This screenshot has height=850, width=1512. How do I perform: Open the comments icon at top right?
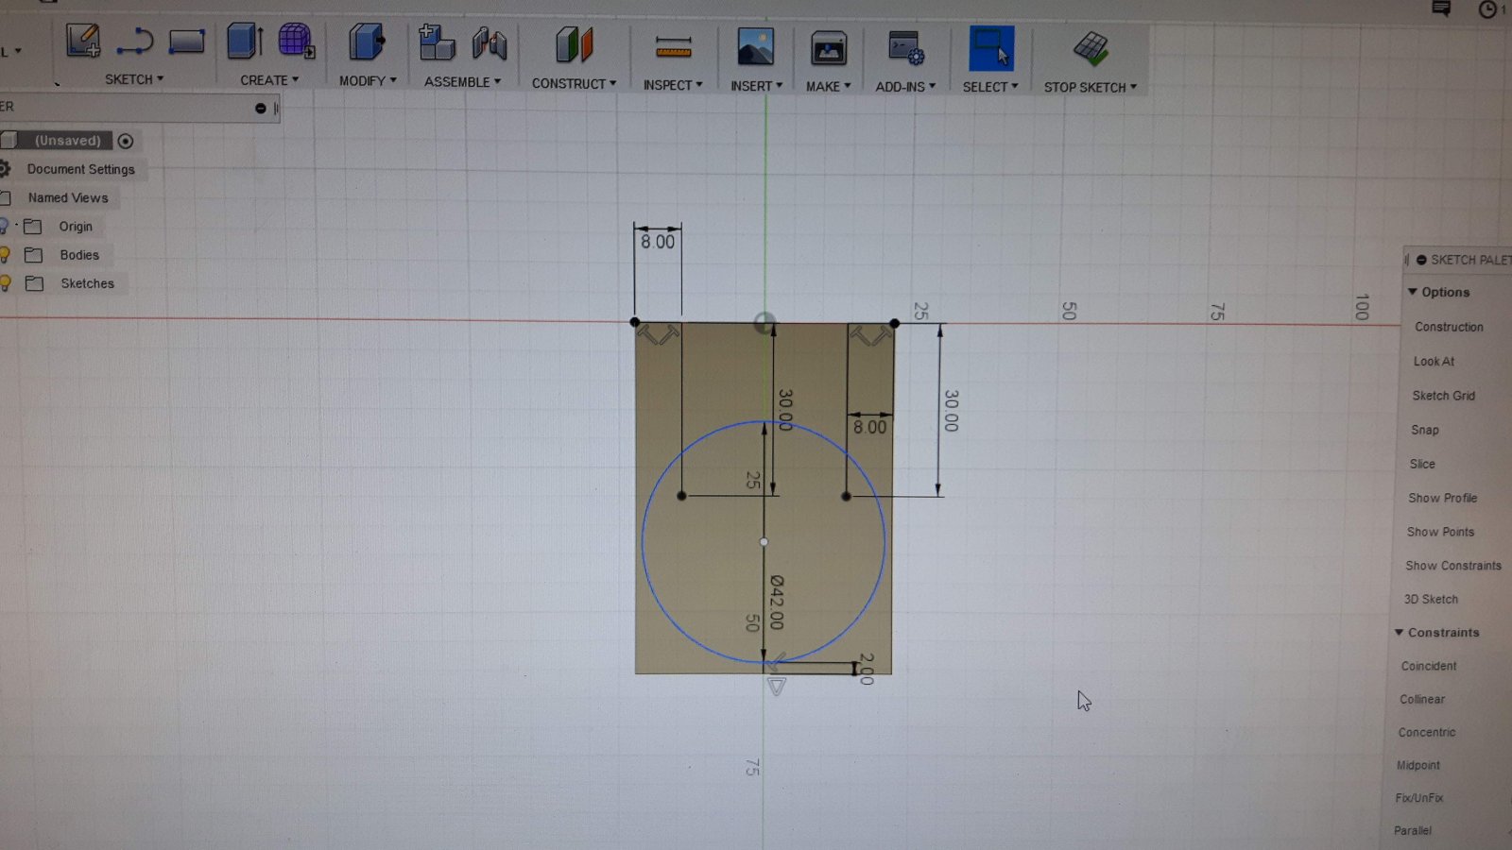[1441, 8]
